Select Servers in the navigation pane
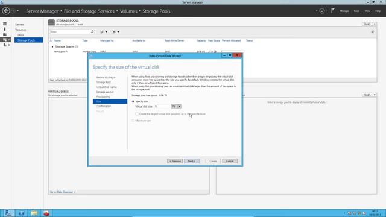386x217 pixels. 20,25
